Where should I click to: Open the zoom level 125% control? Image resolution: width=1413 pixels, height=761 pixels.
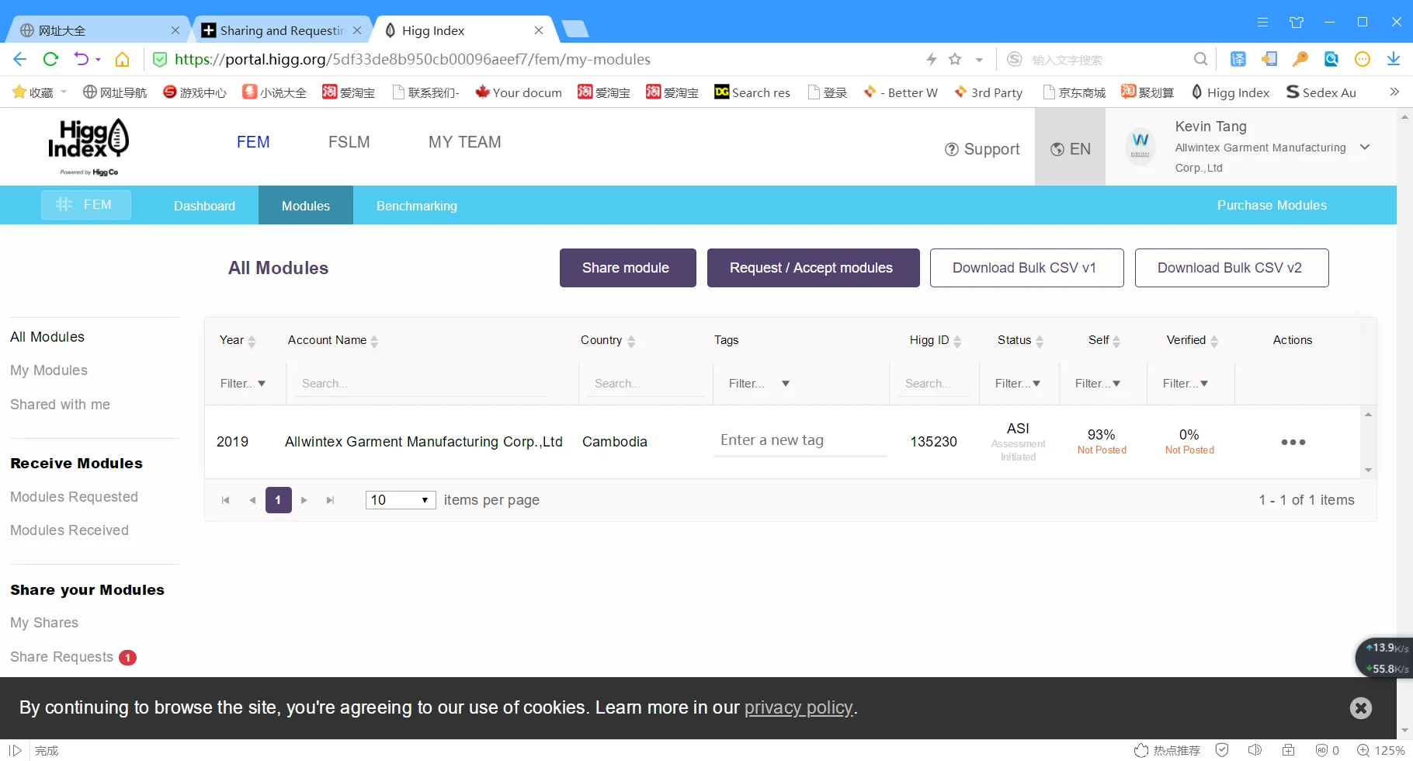(x=1381, y=750)
